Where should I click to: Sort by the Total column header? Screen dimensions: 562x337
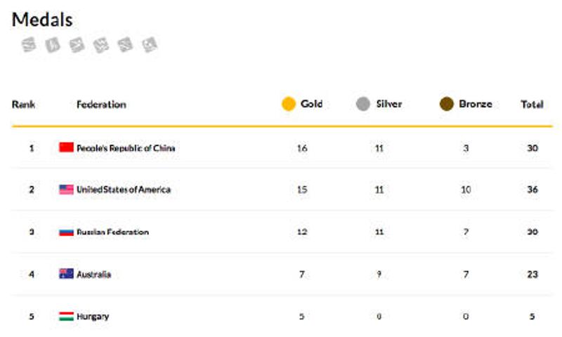(532, 104)
